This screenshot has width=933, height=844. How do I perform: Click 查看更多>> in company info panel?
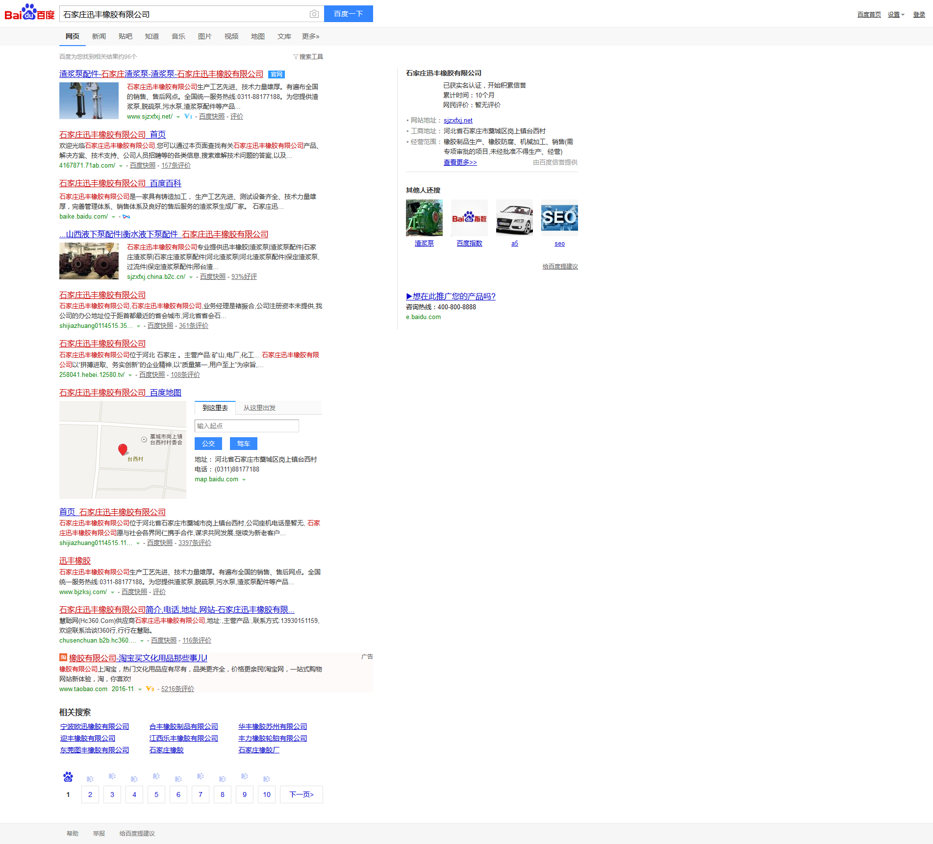pyautogui.click(x=460, y=162)
